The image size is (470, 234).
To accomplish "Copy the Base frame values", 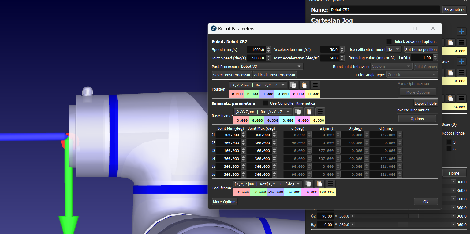I will click(298, 112).
